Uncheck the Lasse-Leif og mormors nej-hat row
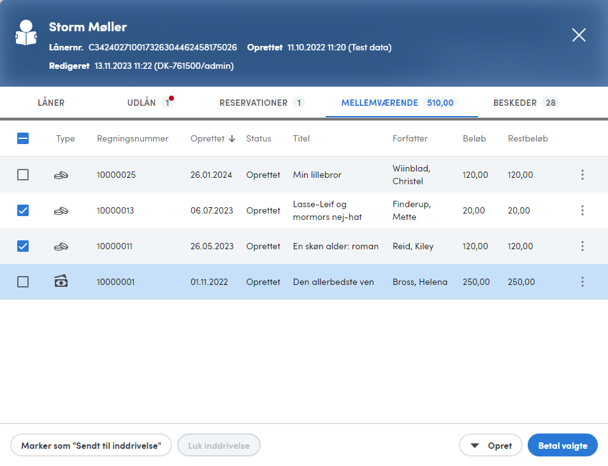Image resolution: width=608 pixels, height=466 pixels. pos(23,210)
